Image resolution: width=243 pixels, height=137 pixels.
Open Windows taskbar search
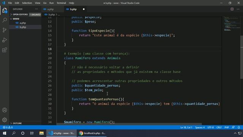[14, 133]
